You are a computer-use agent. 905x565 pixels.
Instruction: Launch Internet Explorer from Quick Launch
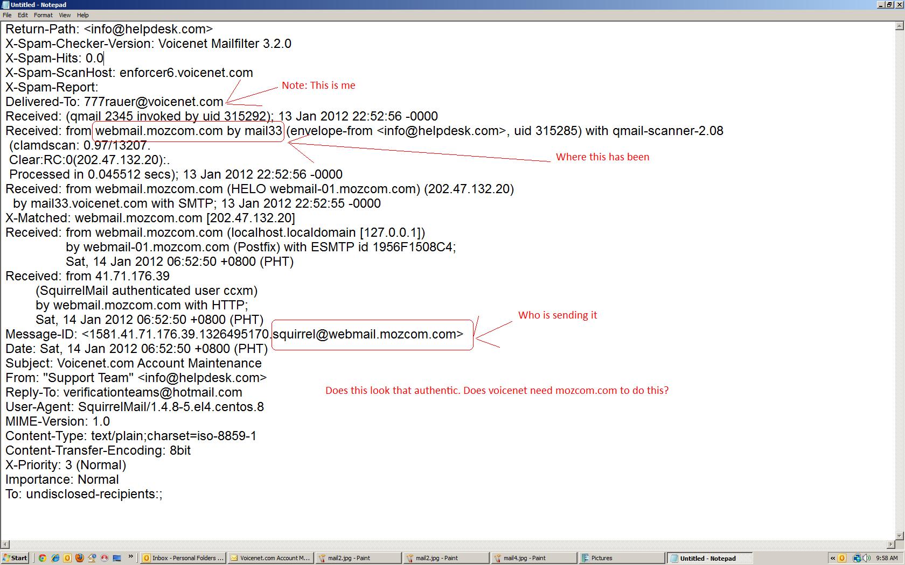55,558
